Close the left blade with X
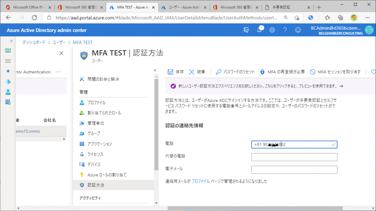 click(x=61, y=53)
